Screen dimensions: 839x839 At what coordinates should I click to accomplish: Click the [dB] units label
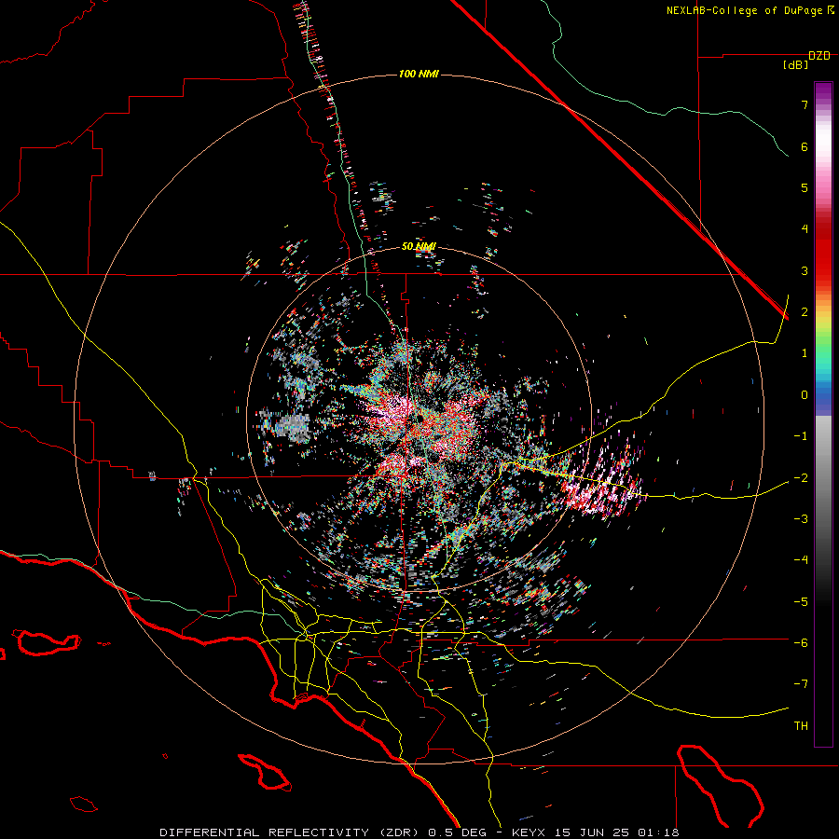point(796,65)
